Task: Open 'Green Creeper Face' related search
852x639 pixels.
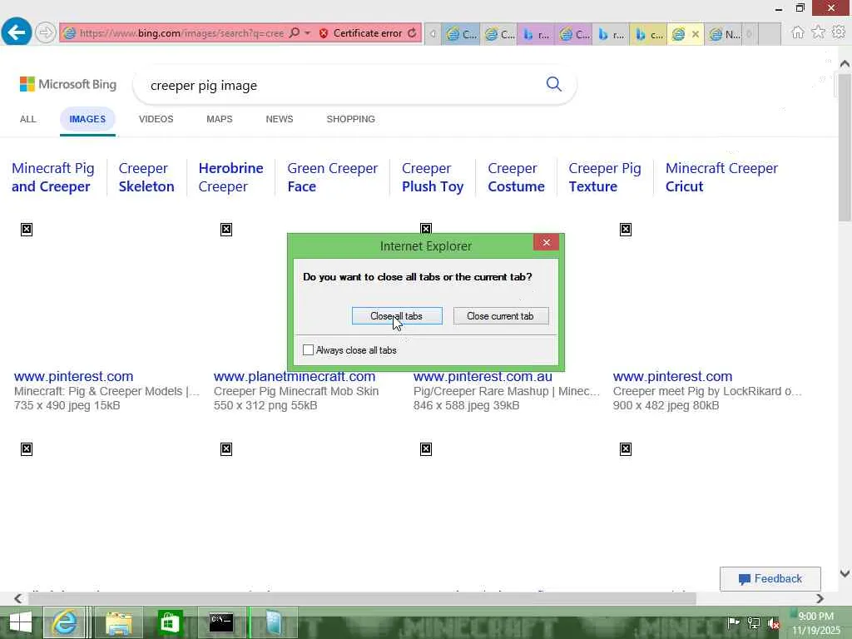Action: (333, 177)
